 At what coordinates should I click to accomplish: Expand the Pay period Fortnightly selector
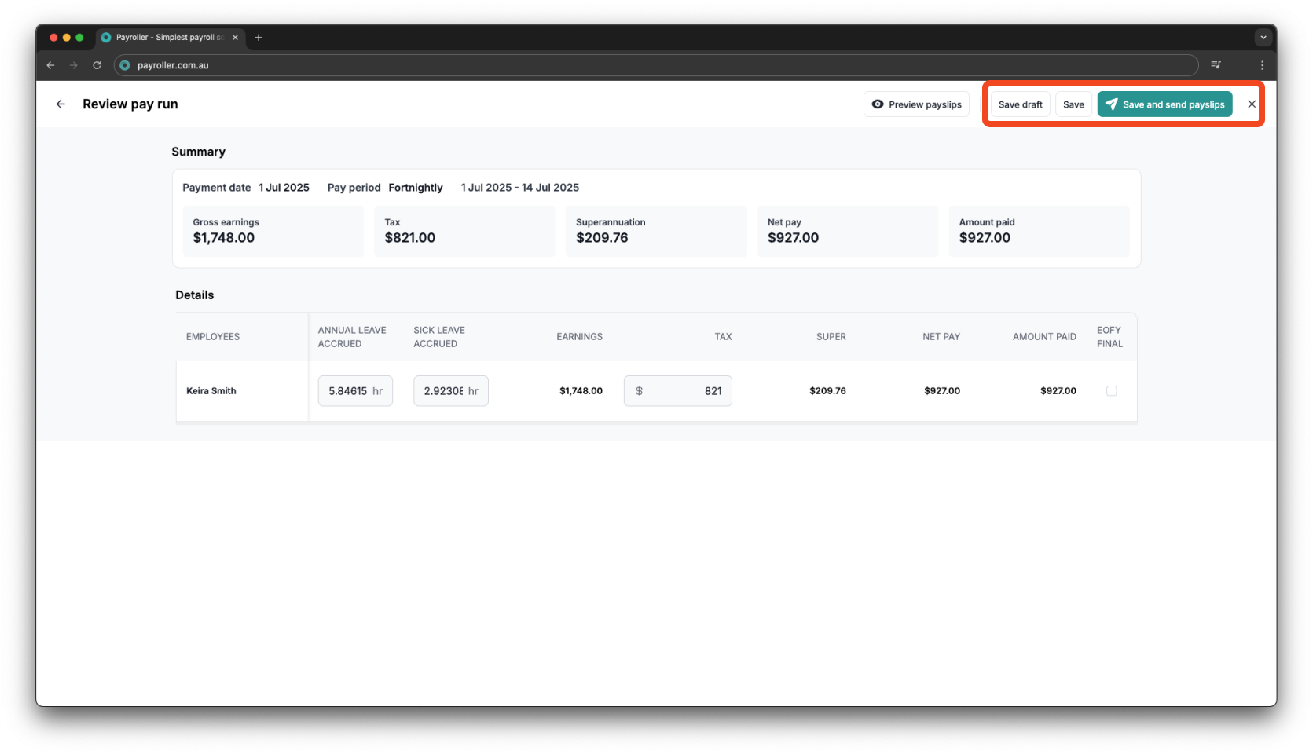click(x=415, y=188)
